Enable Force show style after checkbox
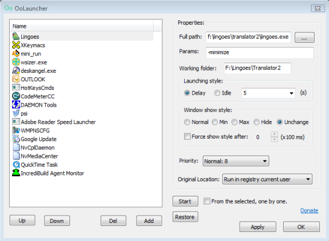The width and height of the screenshot is (329, 241). point(187,137)
